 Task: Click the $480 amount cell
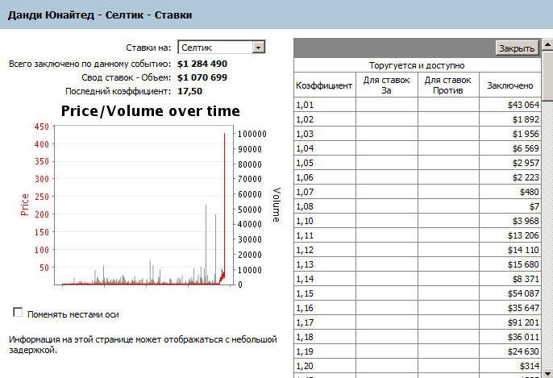pyautogui.click(x=510, y=192)
